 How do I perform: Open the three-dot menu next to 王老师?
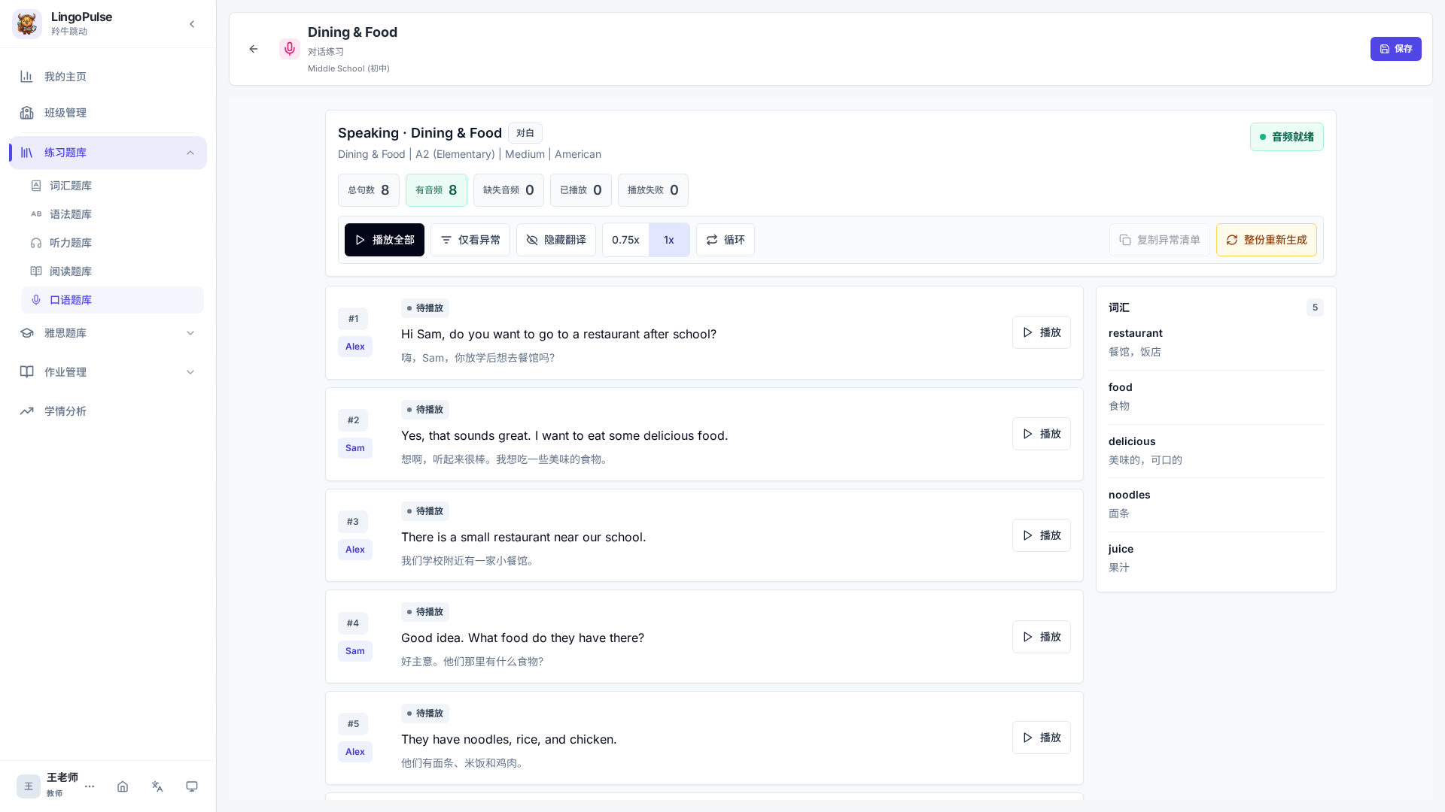tap(90, 786)
